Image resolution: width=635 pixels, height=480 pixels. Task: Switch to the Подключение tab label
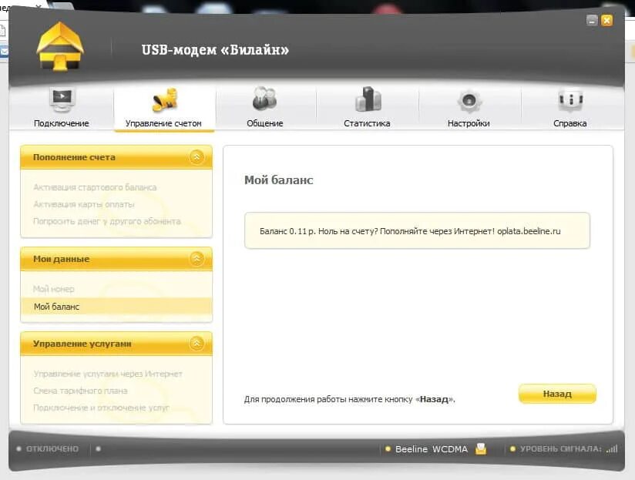point(62,123)
